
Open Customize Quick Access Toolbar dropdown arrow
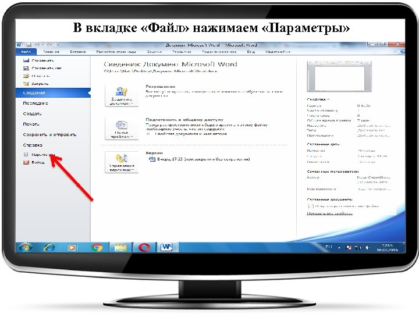point(58,45)
